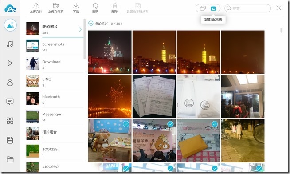Viewport: 290px width, 174px height.
Task: Select the lone yellow-lit tower photo left of the dark orange photo
Action: pyautogui.click(x=199, y=52)
